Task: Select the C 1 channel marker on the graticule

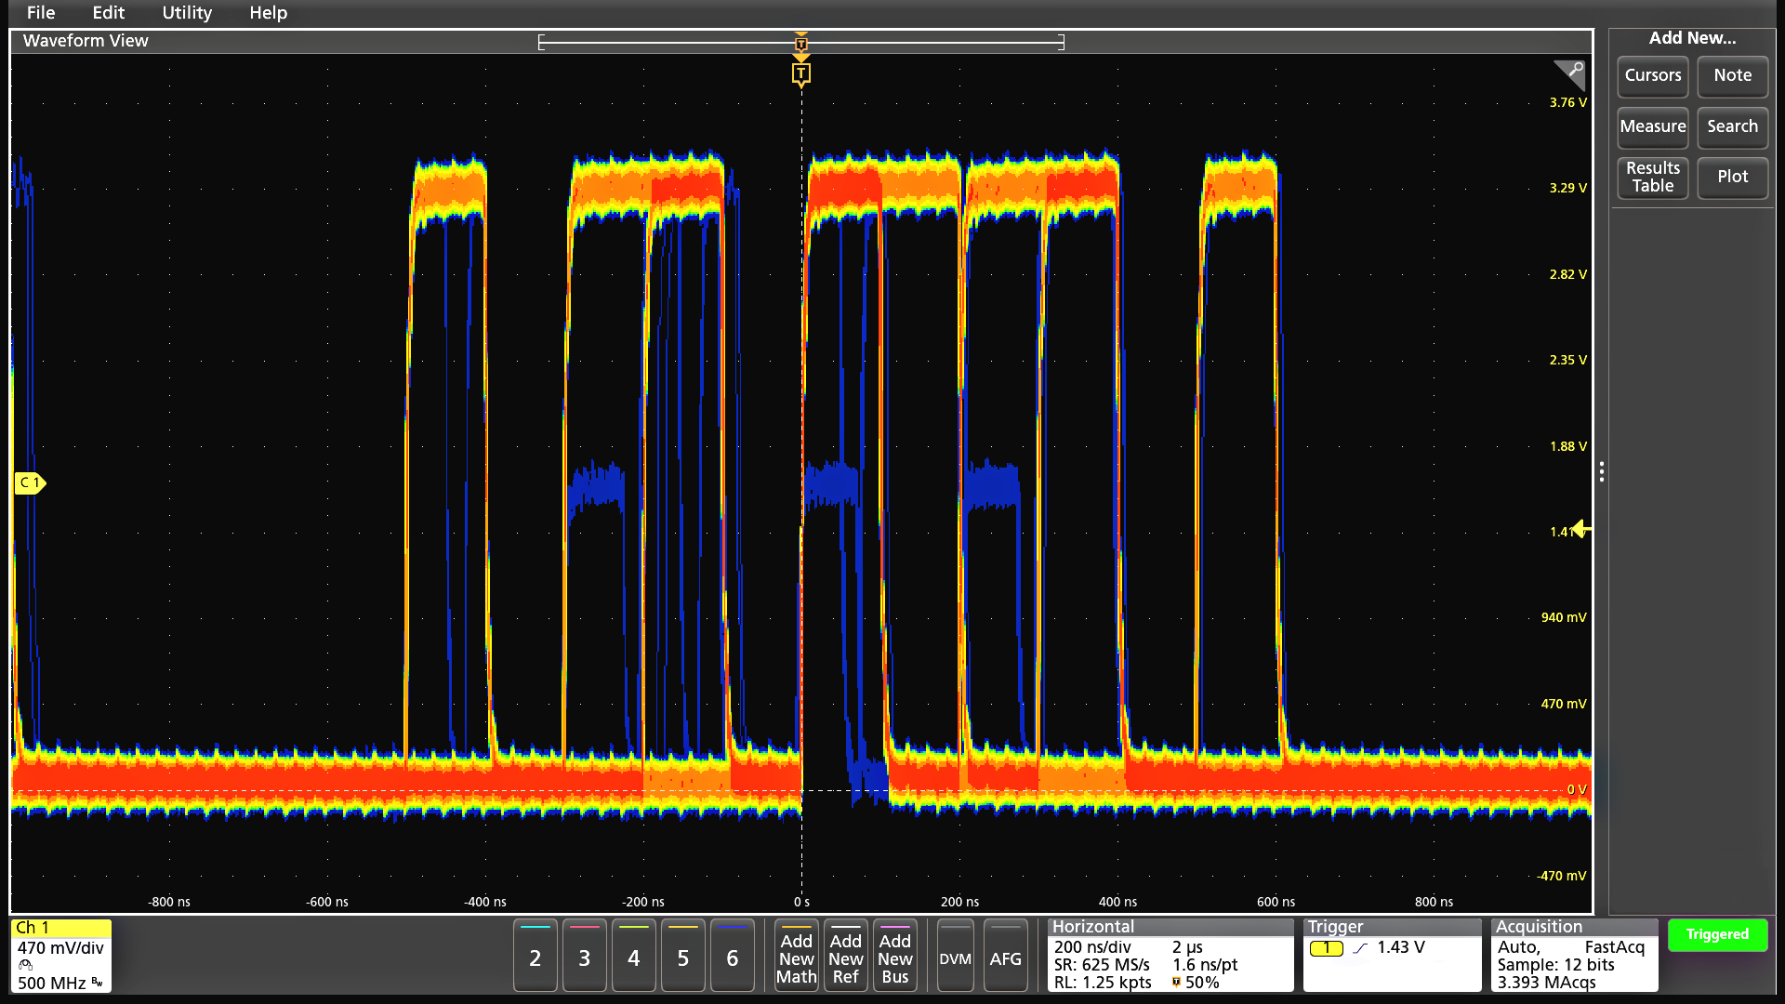Action: (x=29, y=482)
